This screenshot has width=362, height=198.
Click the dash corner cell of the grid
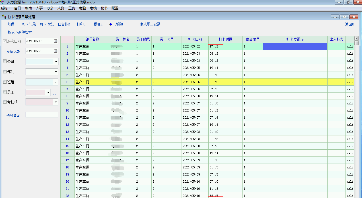click(x=67, y=39)
